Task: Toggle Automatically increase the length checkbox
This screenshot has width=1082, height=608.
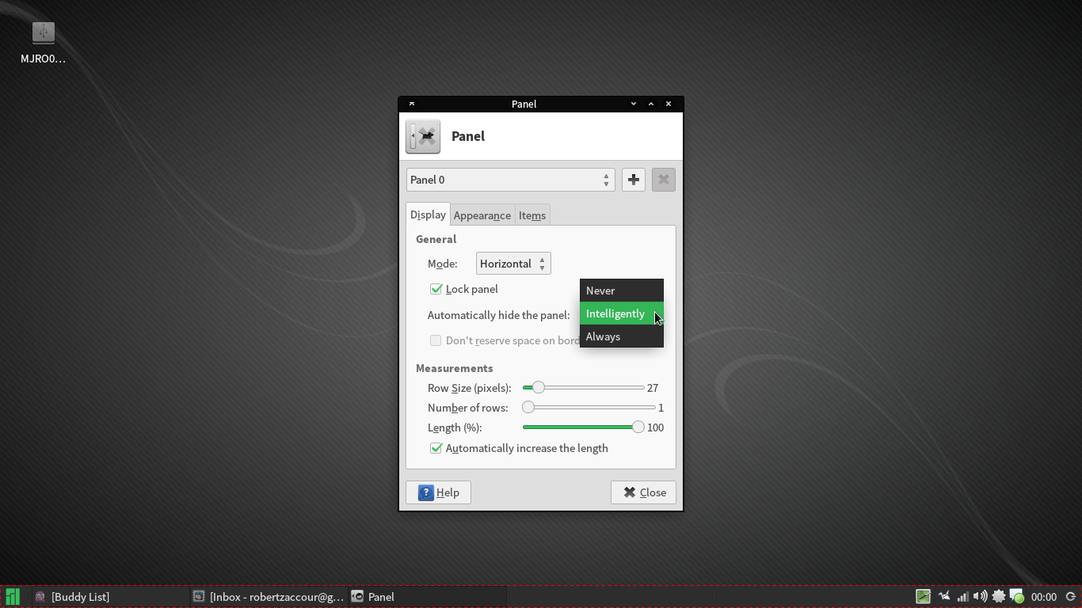Action: pos(436,448)
